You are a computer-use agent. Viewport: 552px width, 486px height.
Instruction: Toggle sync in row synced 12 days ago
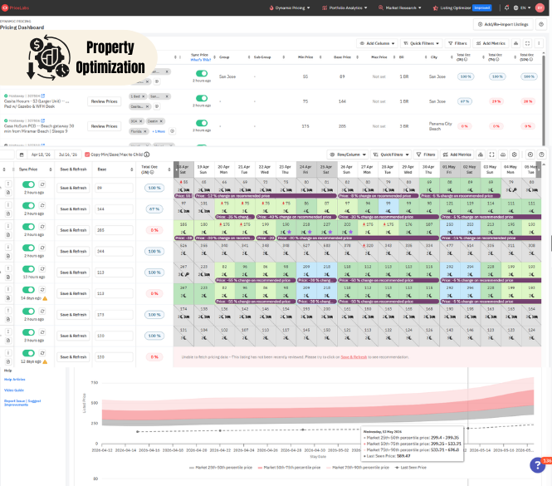28,353
